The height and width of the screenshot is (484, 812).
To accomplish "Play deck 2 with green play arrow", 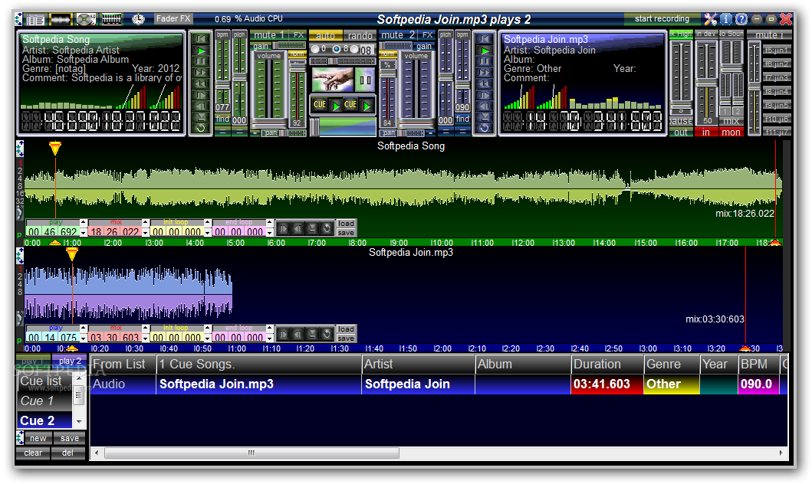I will point(485,51).
